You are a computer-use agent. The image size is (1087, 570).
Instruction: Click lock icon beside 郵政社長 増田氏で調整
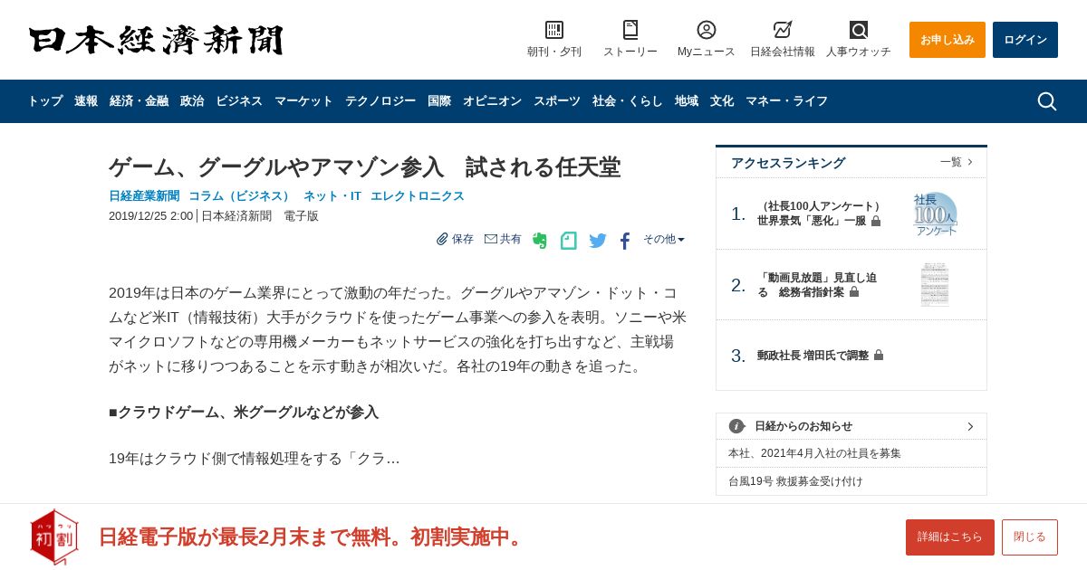coord(879,356)
